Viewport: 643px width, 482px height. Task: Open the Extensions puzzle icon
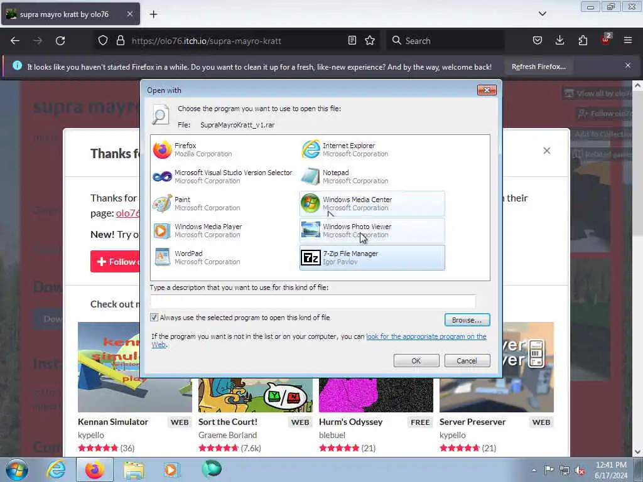coord(583,41)
